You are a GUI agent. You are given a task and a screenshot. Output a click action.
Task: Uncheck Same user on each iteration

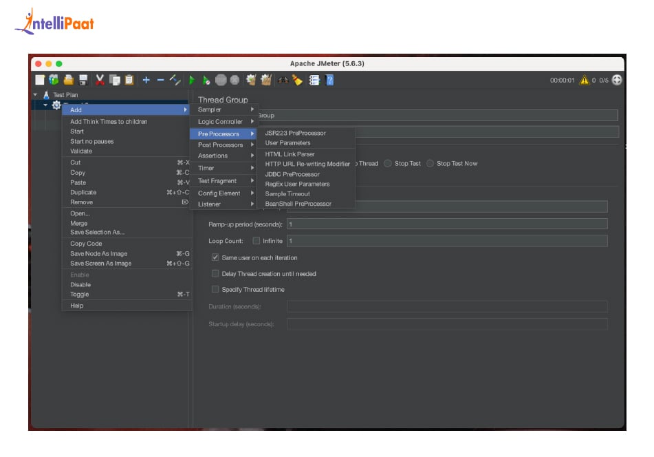tap(215, 257)
